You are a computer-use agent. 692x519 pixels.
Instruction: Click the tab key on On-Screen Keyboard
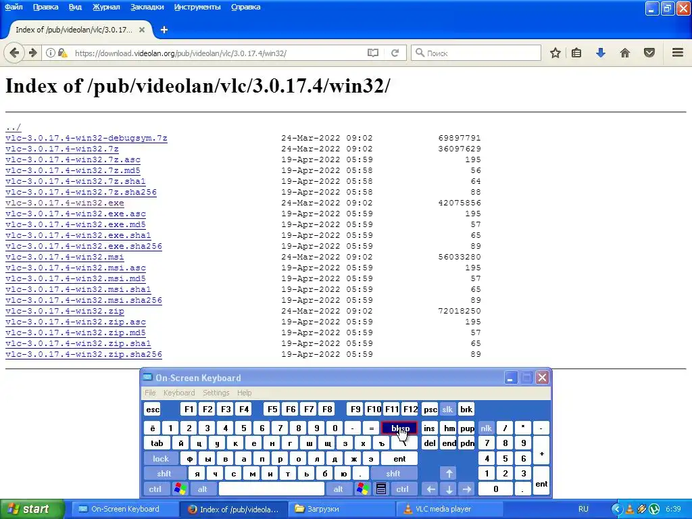(x=157, y=443)
